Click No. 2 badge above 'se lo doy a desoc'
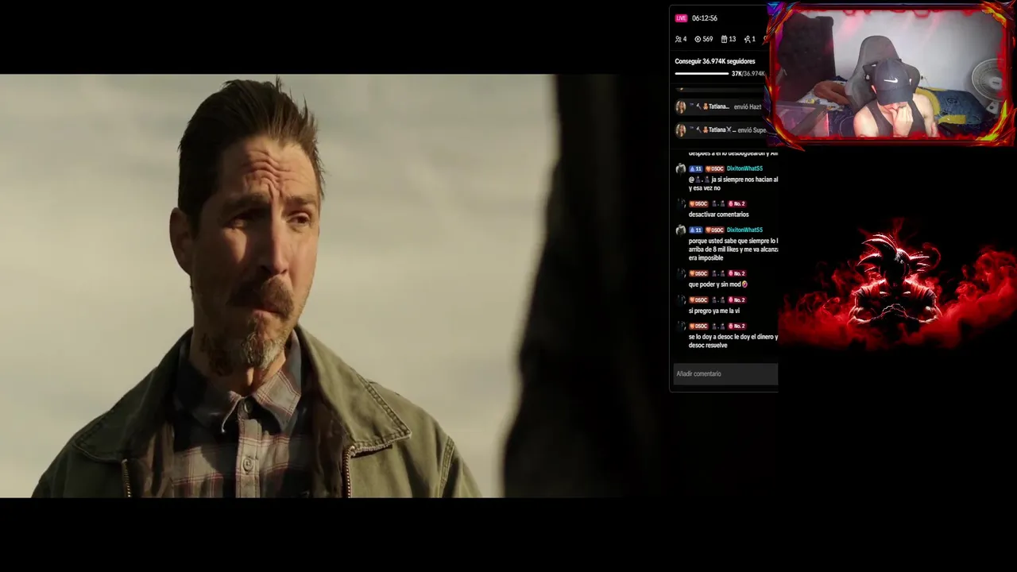This screenshot has width=1017, height=572. click(x=737, y=326)
